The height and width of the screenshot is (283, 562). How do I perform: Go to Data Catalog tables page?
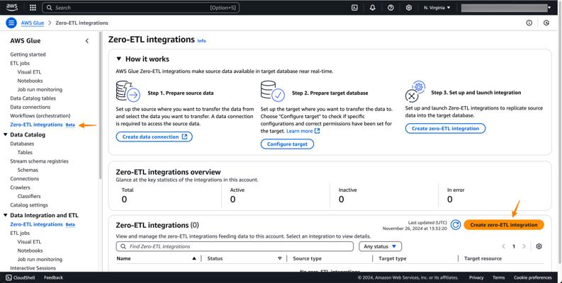tap(33, 98)
